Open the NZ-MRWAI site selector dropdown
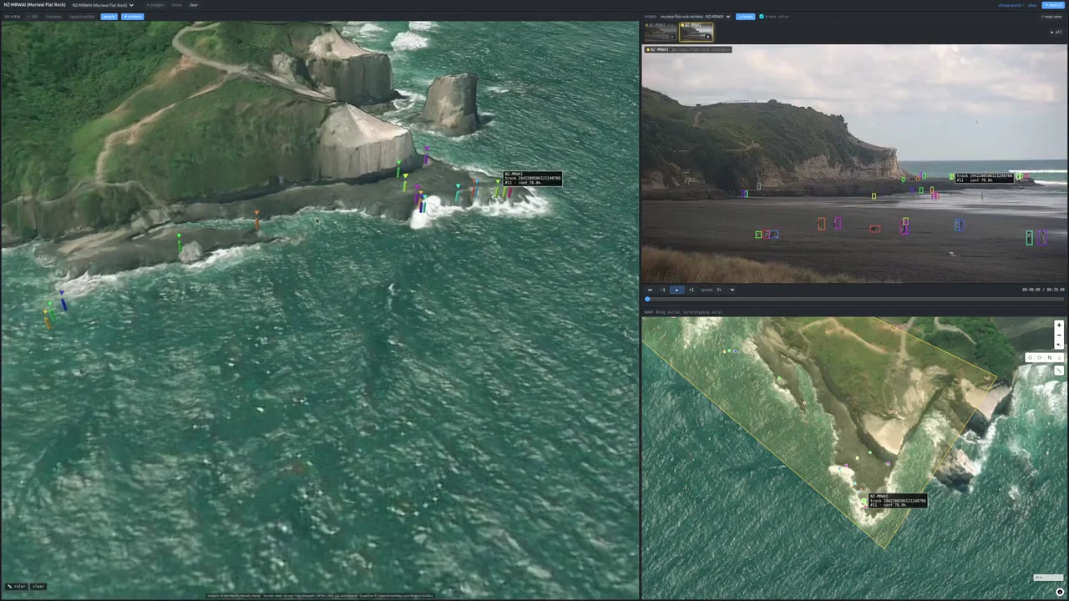Viewport: 1069px width, 601px height. (103, 5)
